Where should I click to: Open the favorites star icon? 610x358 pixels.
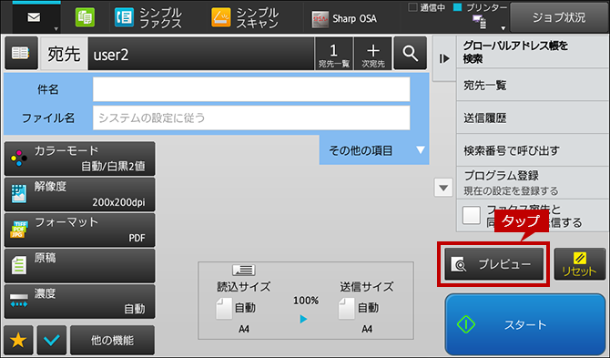point(18,340)
